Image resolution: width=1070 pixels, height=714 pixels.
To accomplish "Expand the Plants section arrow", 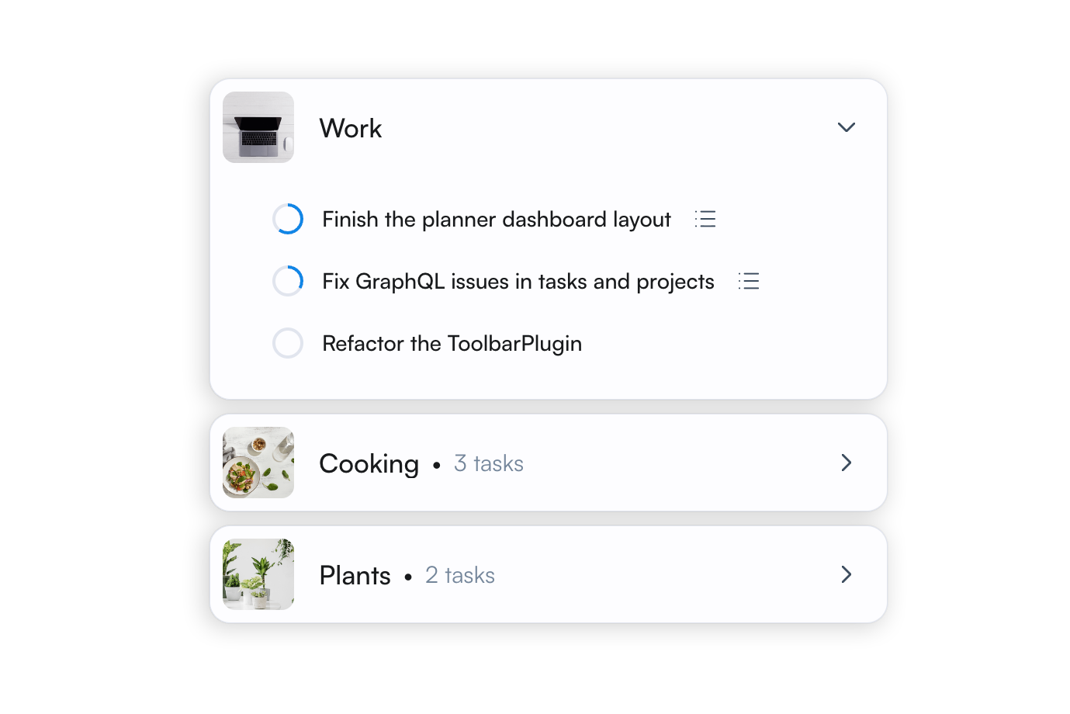I will 846,574.
